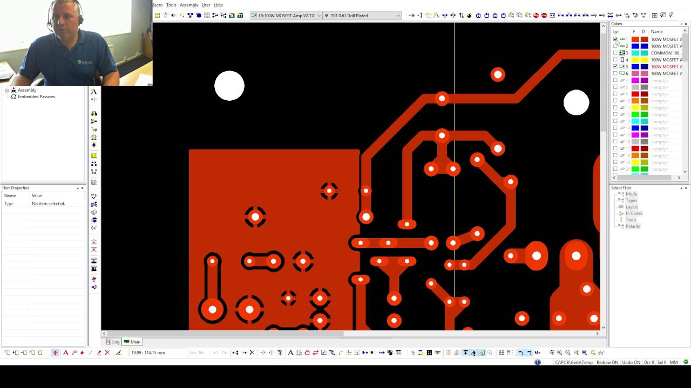The width and height of the screenshot is (691, 388).
Task: Open the User menu
Action: (206, 5)
